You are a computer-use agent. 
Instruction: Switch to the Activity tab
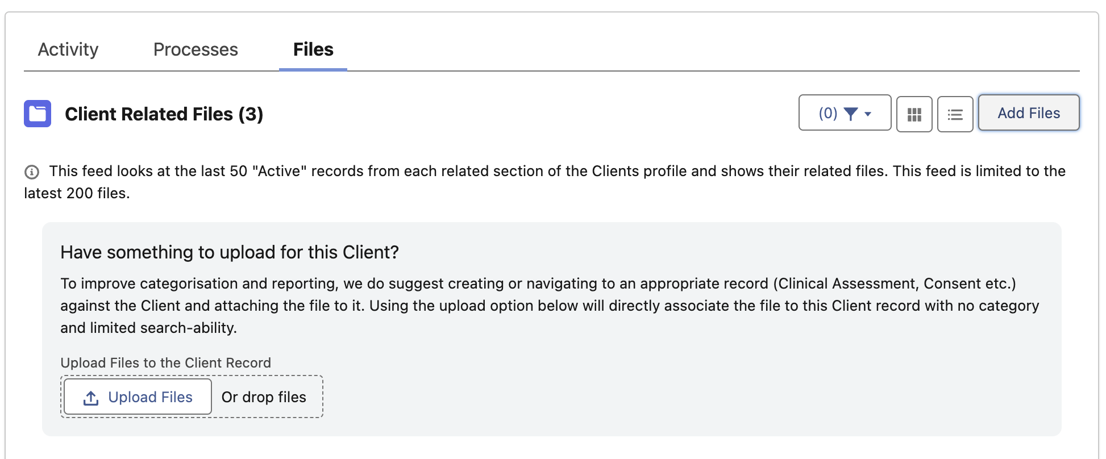[68, 50]
